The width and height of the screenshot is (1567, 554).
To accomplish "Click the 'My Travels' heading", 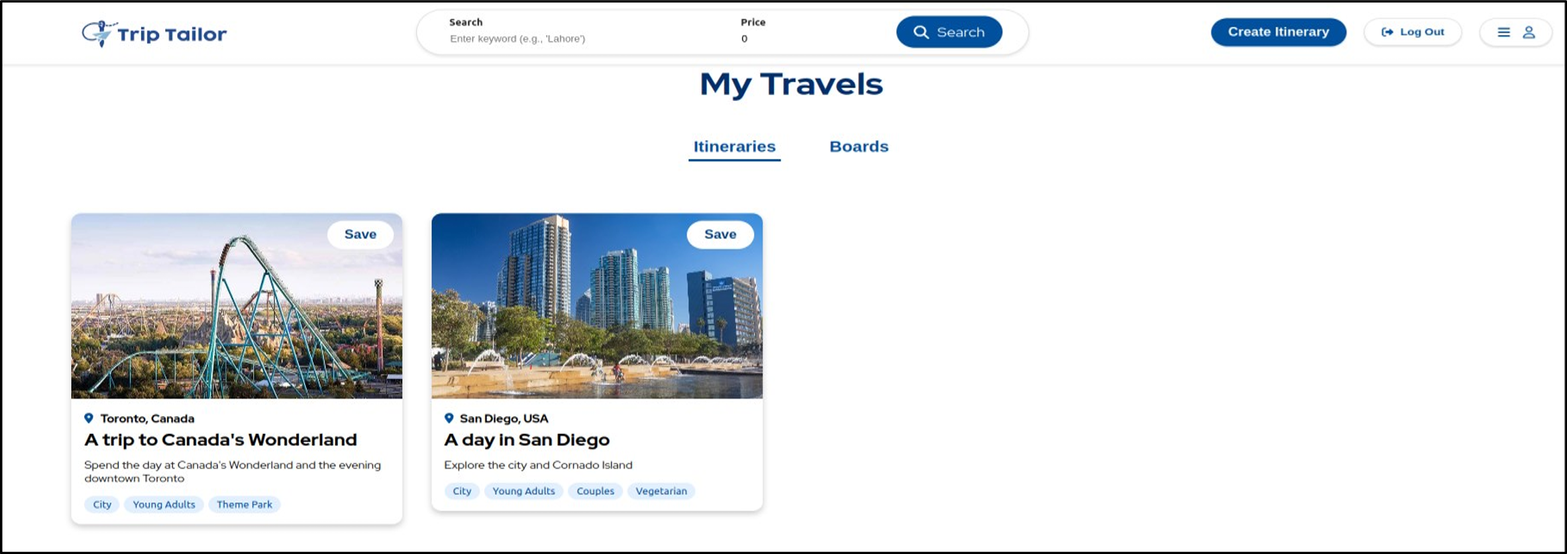I will pos(792,84).
